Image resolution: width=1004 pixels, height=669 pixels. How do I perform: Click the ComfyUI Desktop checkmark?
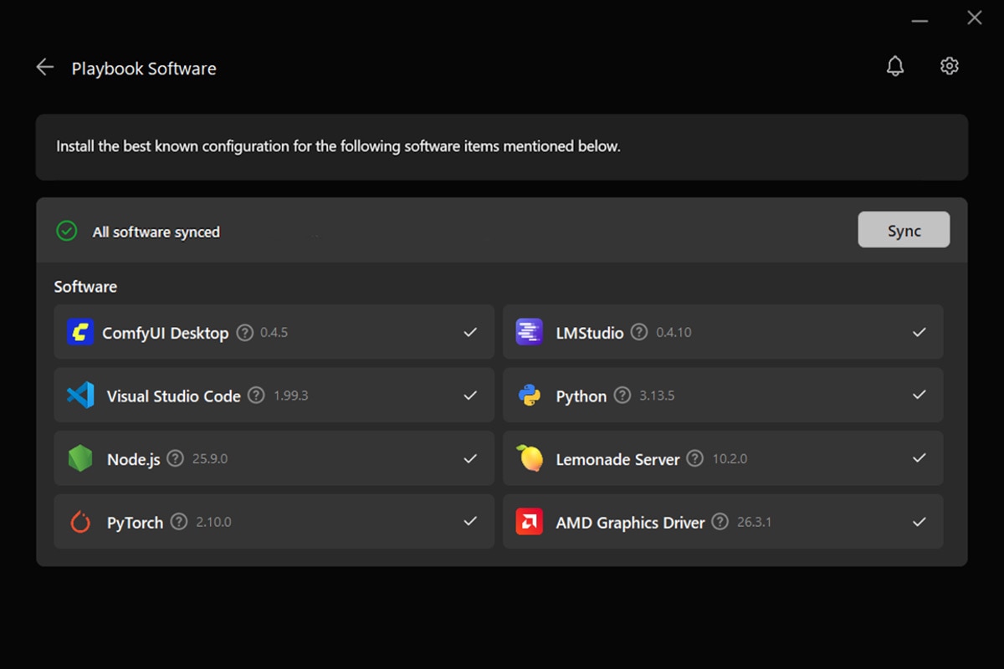[x=470, y=332]
